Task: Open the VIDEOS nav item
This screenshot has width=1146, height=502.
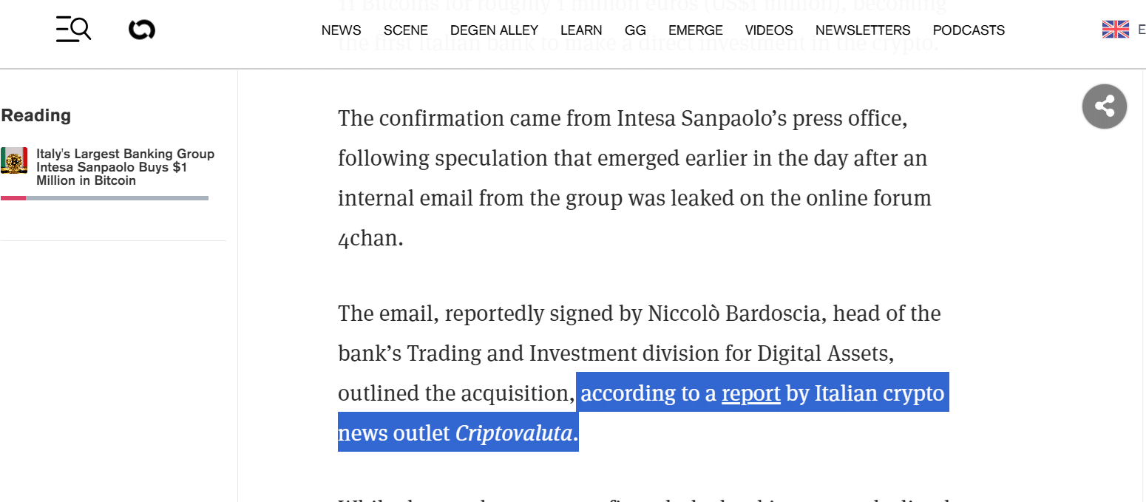Action: click(769, 30)
